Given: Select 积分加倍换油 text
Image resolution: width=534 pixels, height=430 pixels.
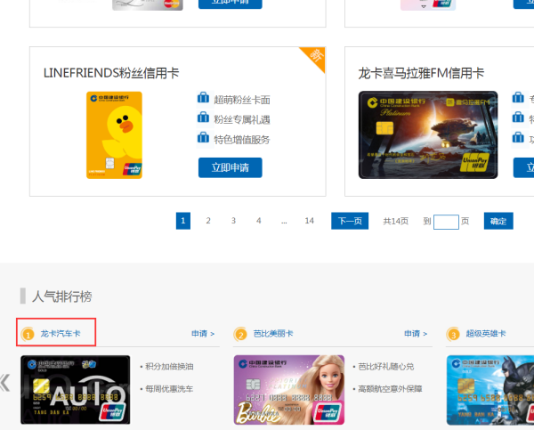Looking at the screenshot, I should pos(169,367).
